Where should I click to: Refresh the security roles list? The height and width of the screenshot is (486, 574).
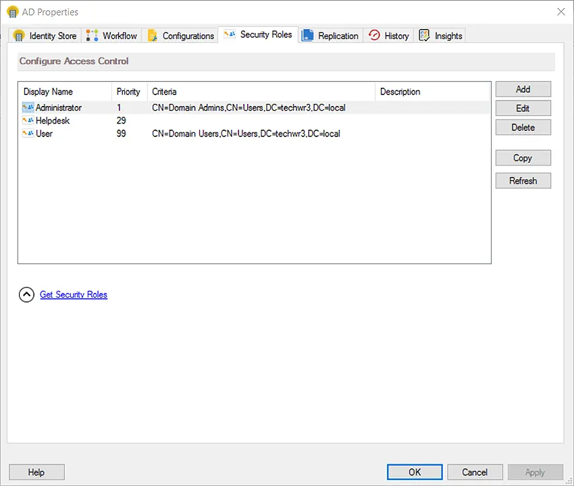point(523,181)
